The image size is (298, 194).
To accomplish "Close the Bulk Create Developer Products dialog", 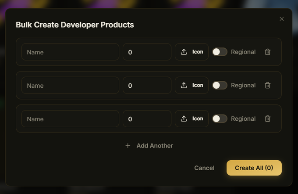I will (x=282, y=19).
